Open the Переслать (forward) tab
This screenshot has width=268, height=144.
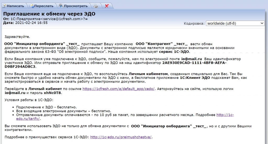pyautogui.click(x=42, y=6)
